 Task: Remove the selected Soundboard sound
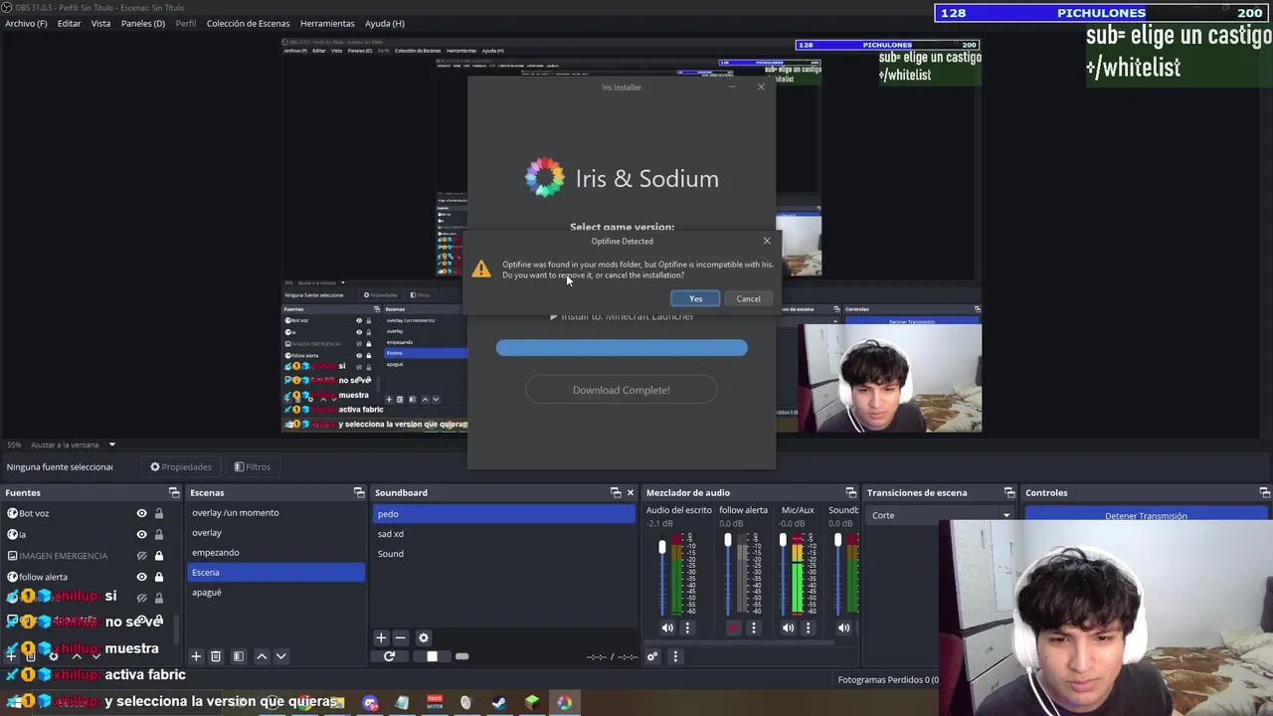pos(401,637)
